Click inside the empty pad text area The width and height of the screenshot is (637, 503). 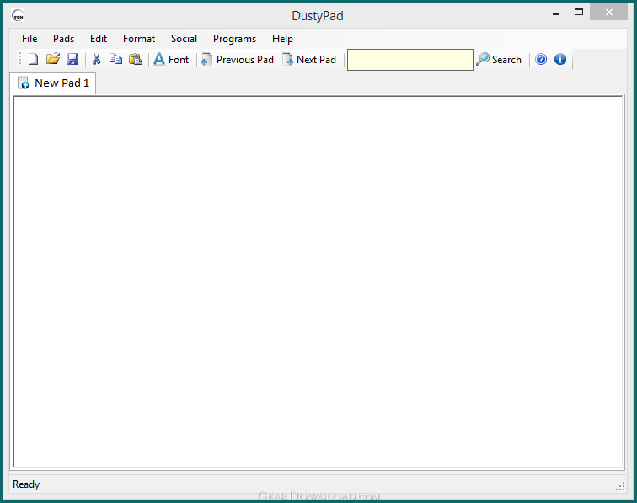(x=318, y=281)
